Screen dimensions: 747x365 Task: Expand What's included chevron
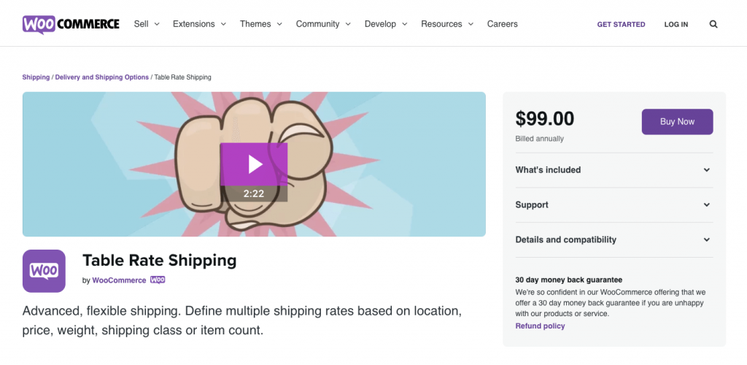pyautogui.click(x=706, y=170)
